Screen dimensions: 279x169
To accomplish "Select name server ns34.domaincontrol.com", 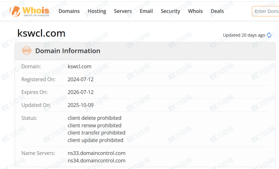I will pos(97,160).
